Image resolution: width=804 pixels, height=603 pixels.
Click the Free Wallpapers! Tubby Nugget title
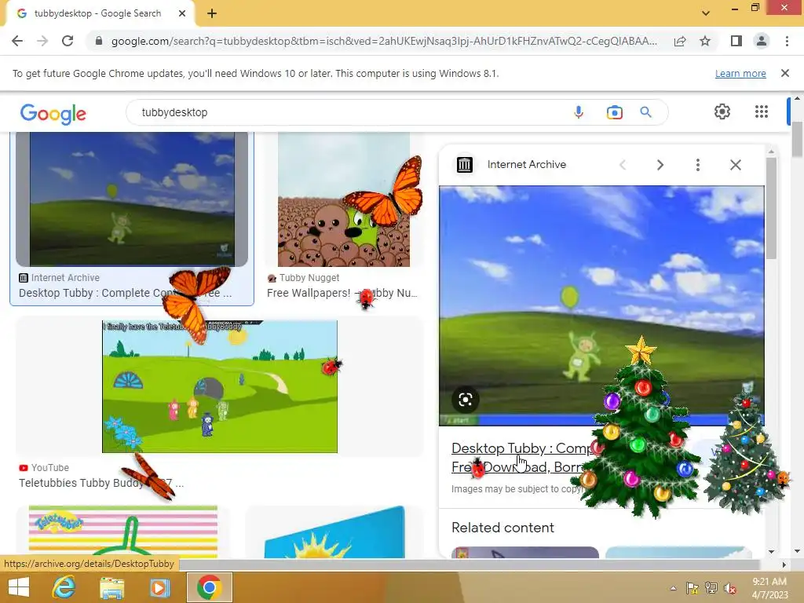click(342, 294)
